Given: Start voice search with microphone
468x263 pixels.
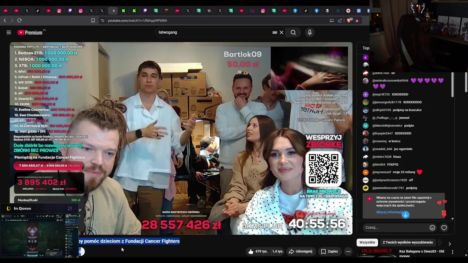Looking at the screenshot, I should coord(310,32).
